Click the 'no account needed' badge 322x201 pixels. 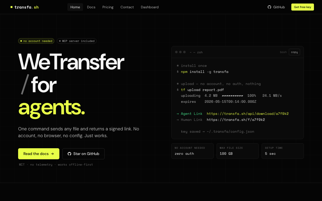[36, 41]
